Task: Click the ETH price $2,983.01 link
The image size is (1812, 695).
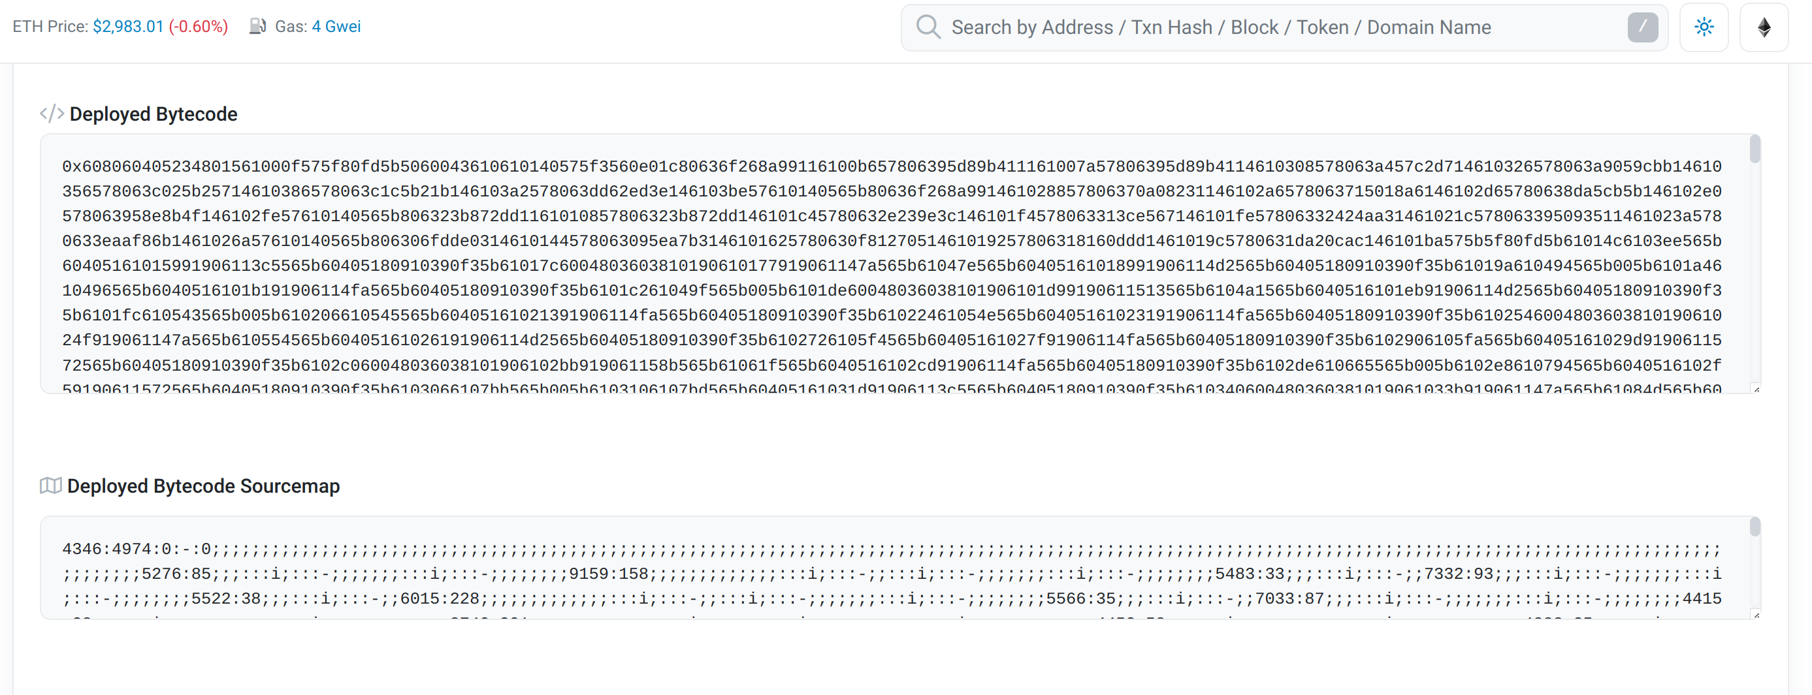Action: (x=127, y=27)
